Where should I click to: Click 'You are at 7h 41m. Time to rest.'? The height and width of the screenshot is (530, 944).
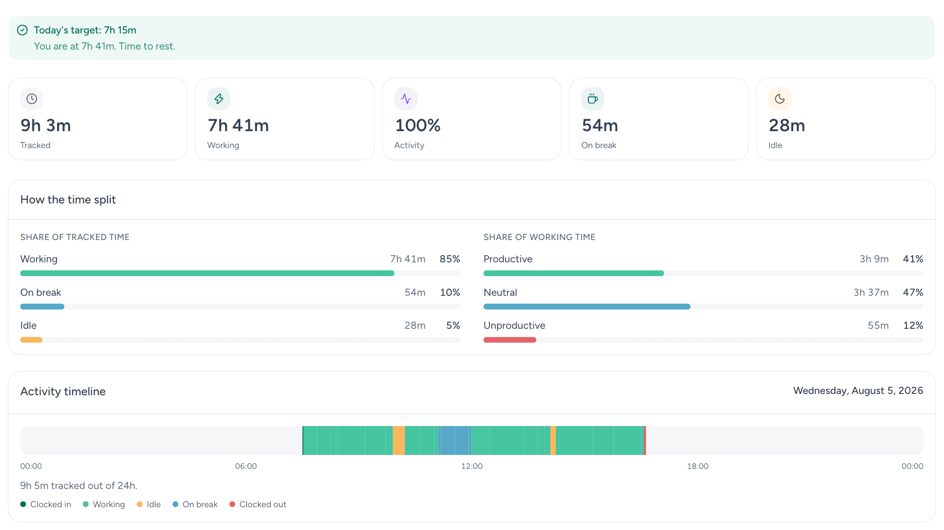(104, 46)
